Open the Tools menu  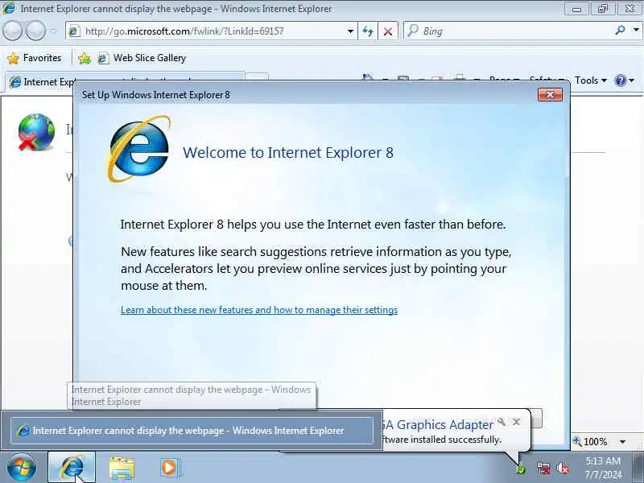[591, 80]
